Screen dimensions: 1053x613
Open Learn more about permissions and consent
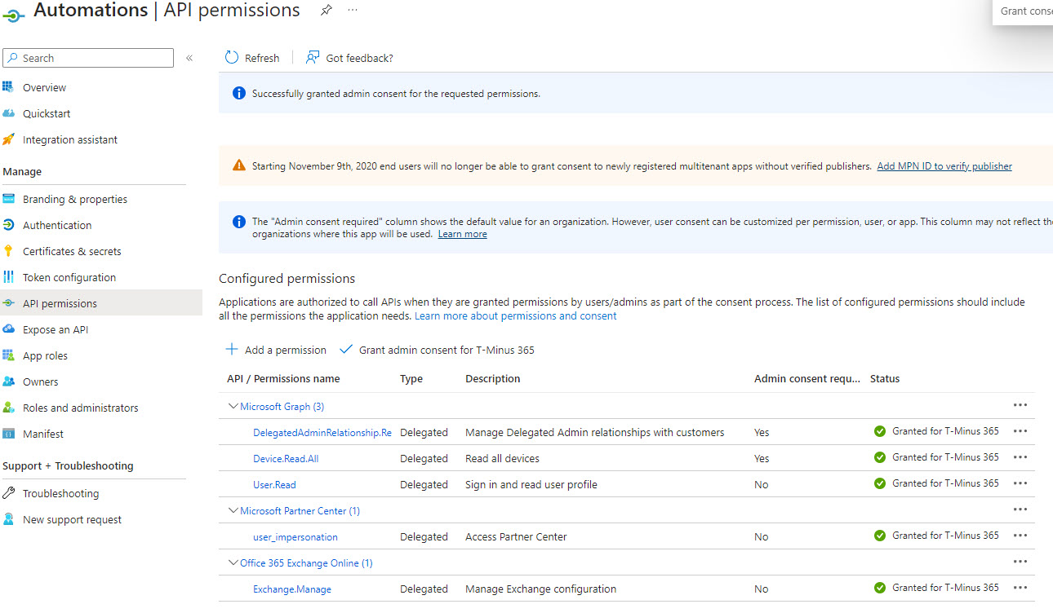pyautogui.click(x=515, y=315)
